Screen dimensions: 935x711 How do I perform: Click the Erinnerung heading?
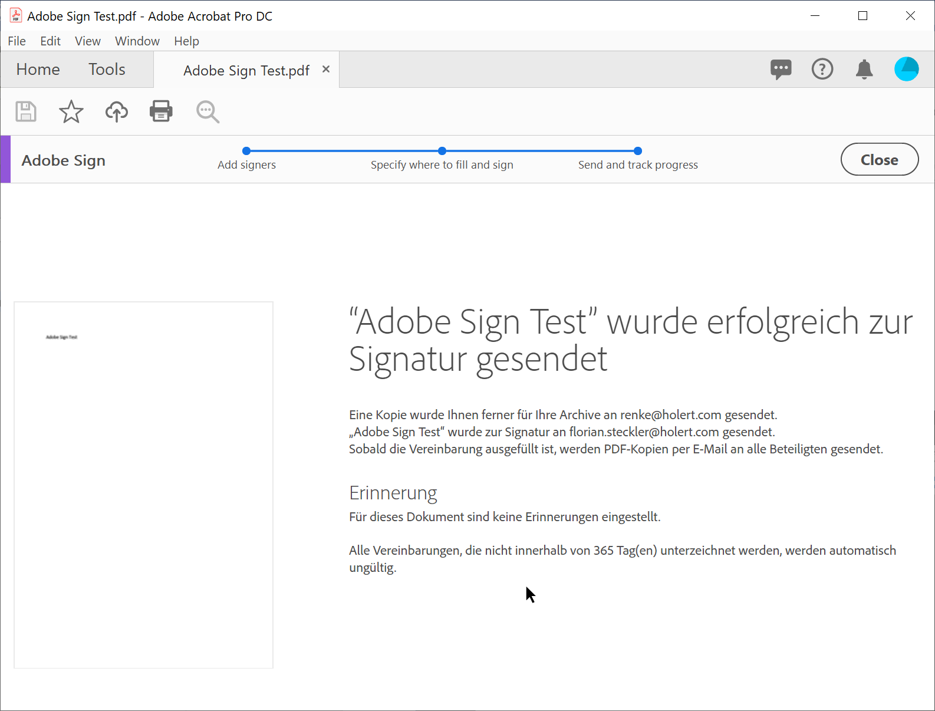pyautogui.click(x=393, y=492)
